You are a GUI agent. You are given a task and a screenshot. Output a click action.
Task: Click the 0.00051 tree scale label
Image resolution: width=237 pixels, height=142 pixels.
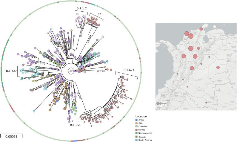tap(10, 138)
